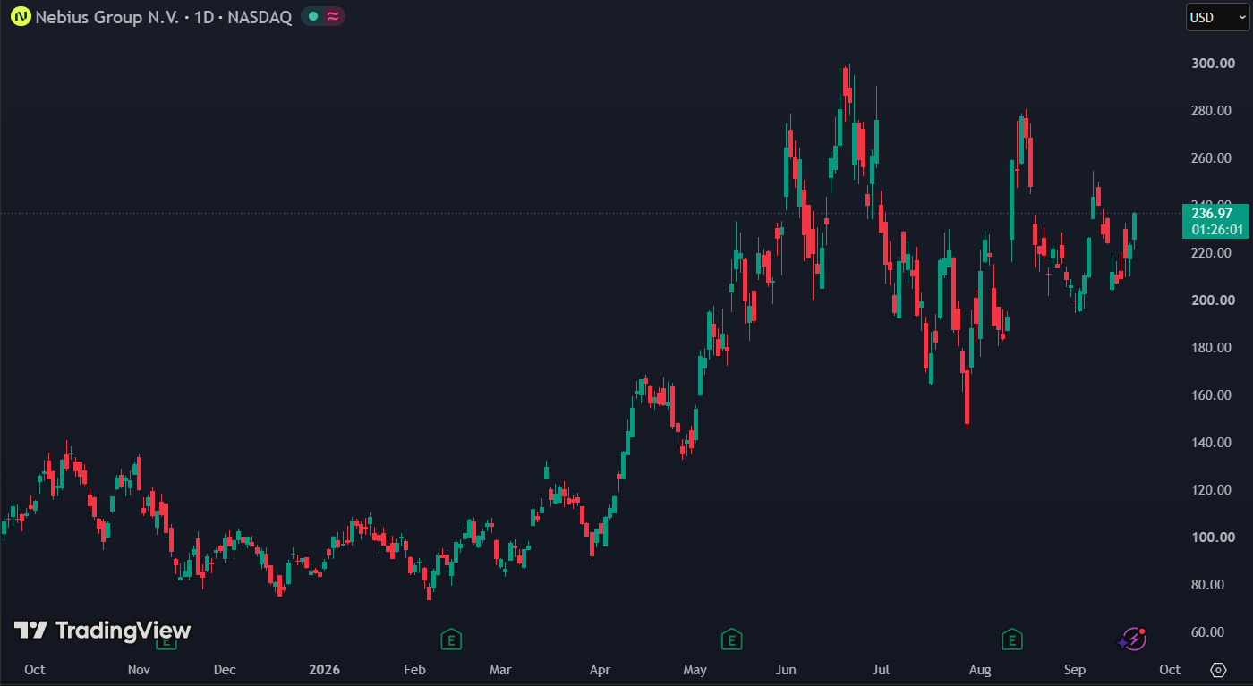
Task: Click the 180.00 price axis label
Action: pyautogui.click(x=1211, y=348)
